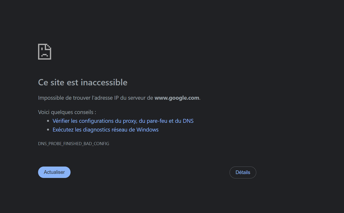Click the "Ce site est inaccessible" heading
The width and height of the screenshot is (344, 213).
click(x=83, y=83)
